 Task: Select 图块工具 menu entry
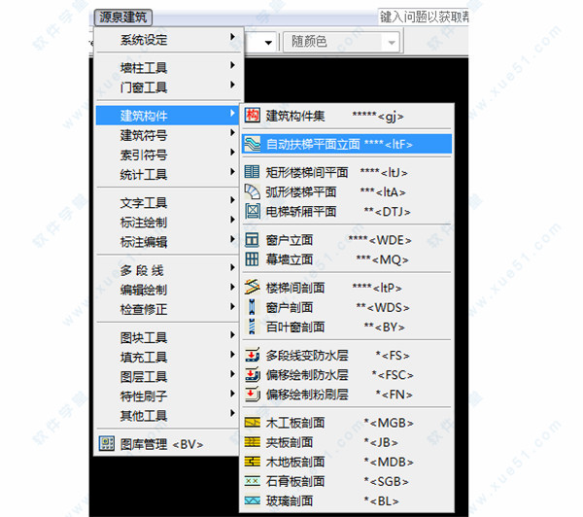167,337
